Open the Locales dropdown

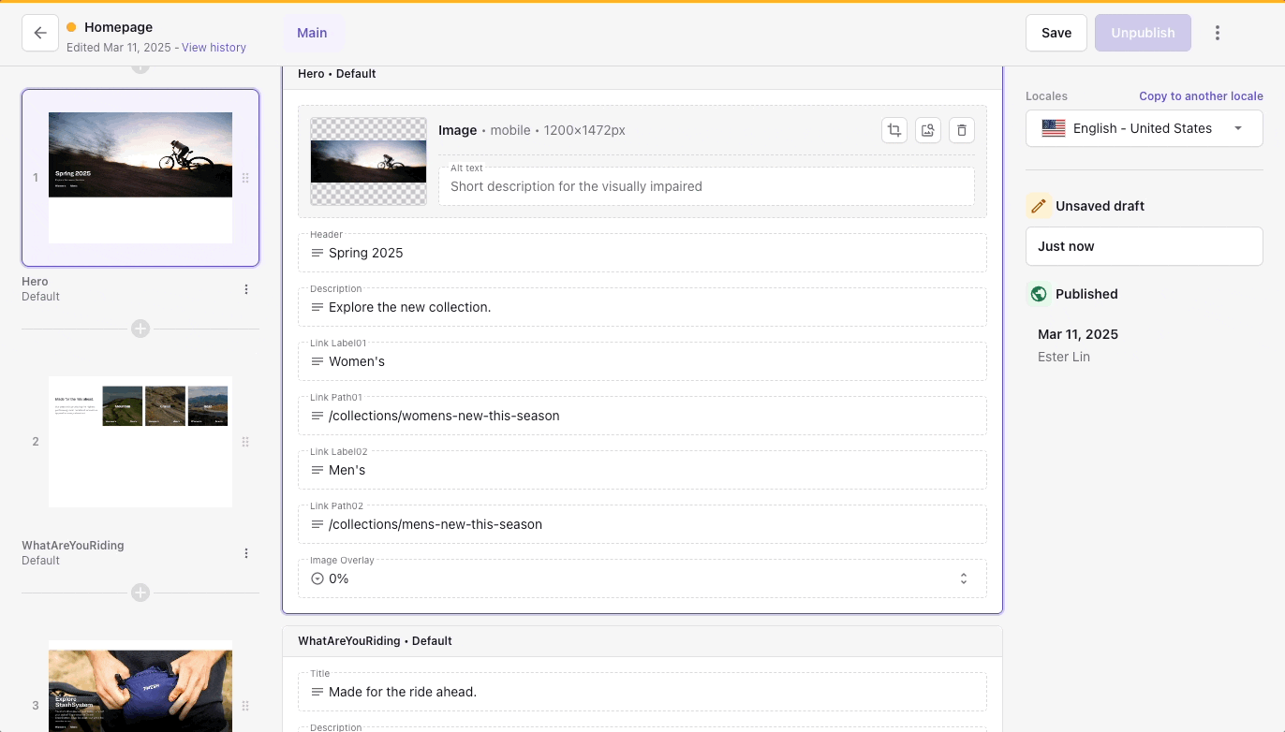(1145, 128)
